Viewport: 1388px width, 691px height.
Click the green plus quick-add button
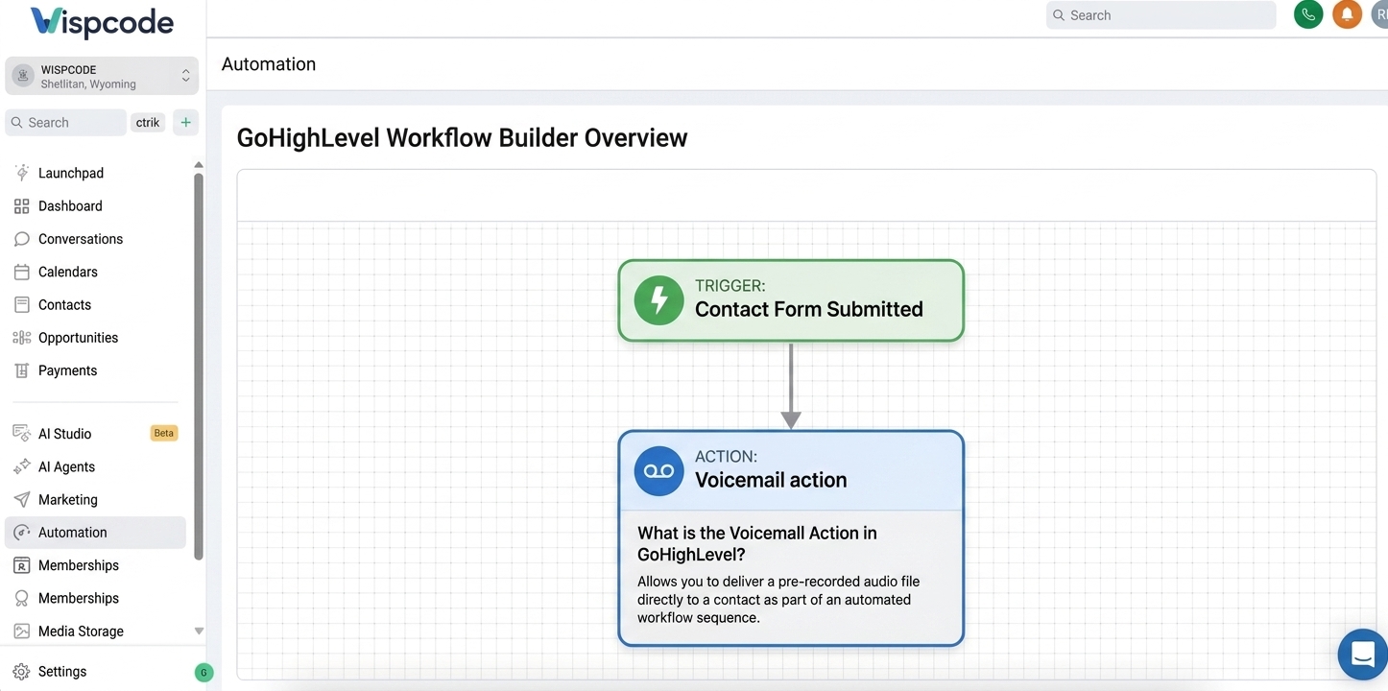[x=185, y=122]
